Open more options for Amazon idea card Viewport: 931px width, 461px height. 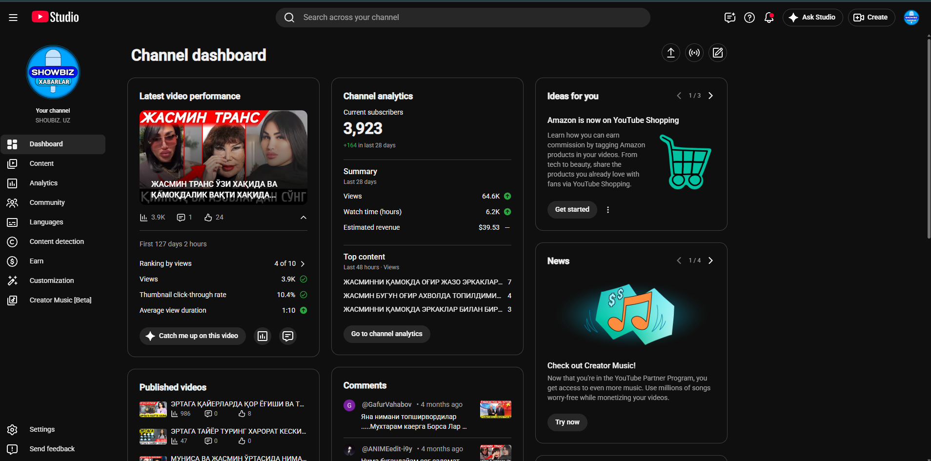pos(608,210)
